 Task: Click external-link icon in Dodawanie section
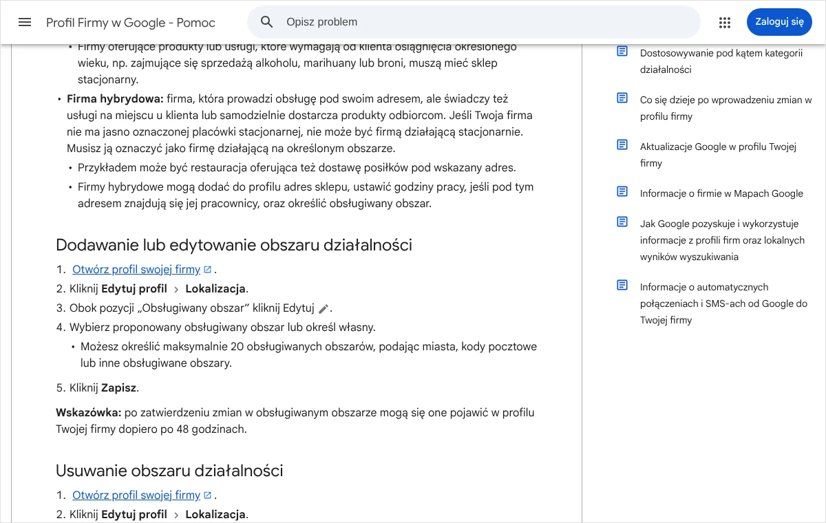pyautogui.click(x=208, y=270)
